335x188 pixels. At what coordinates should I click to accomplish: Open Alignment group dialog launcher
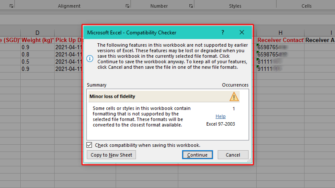pyautogui.click(x=127, y=6)
